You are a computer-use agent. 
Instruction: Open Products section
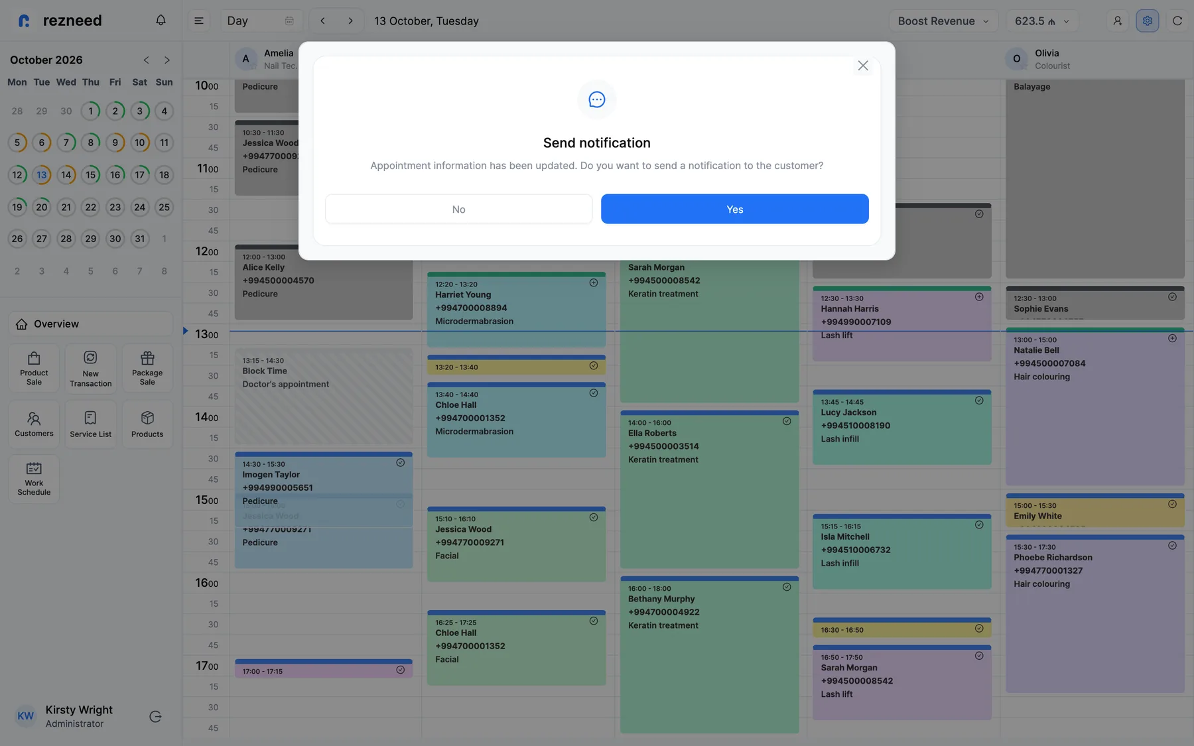147,424
